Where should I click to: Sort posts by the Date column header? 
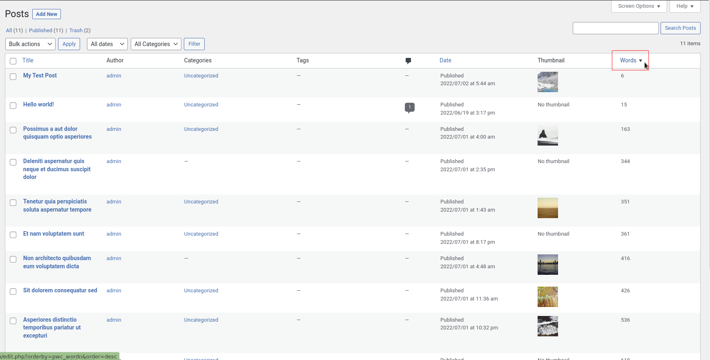pos(445,60)
